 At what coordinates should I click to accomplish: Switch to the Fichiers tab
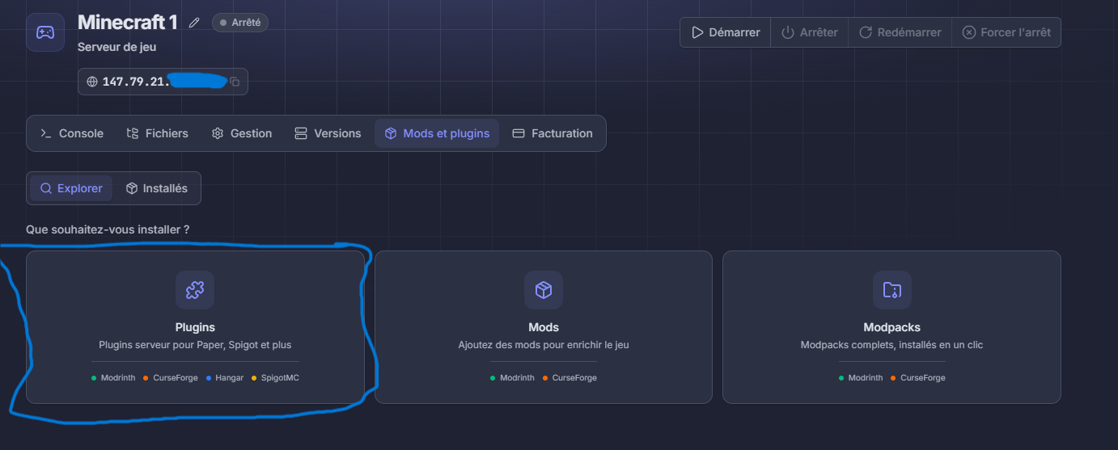tap(158, 133)
